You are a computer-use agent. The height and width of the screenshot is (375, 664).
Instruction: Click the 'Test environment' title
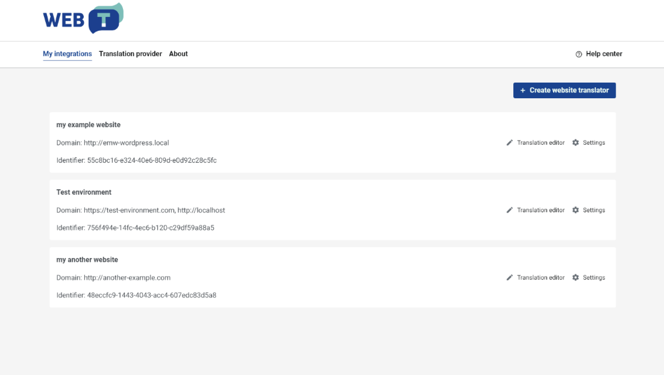coord(84,192)
